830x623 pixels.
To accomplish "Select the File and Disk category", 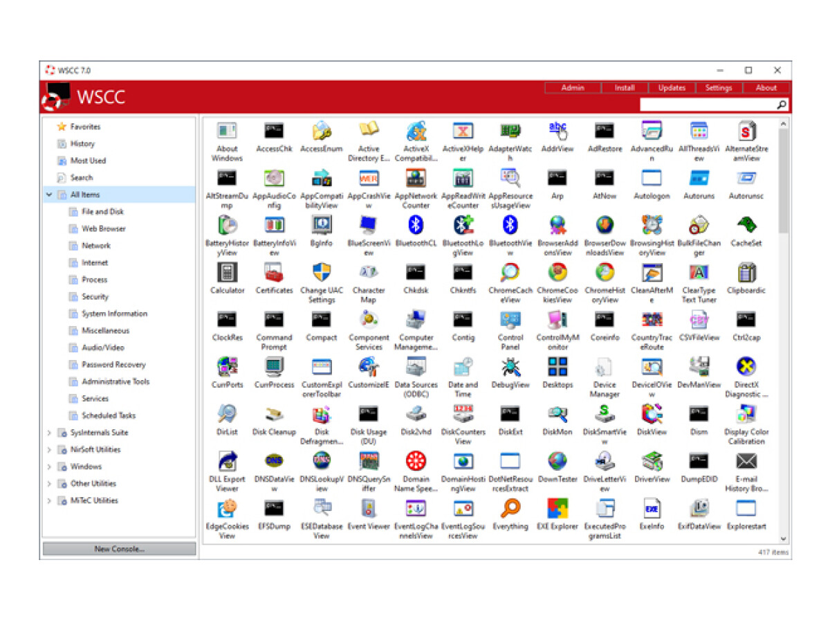I will coord(102,212).
